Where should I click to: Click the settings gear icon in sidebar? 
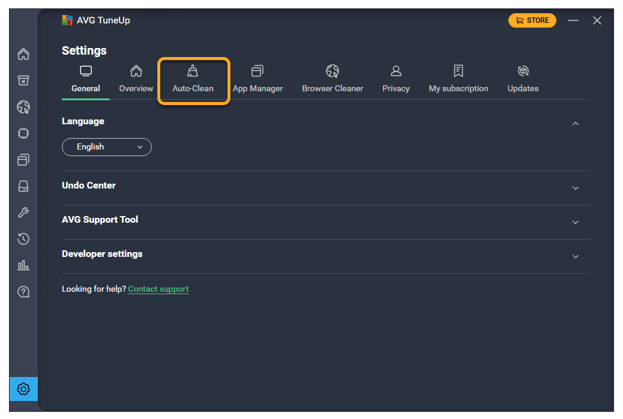(23, 389)
